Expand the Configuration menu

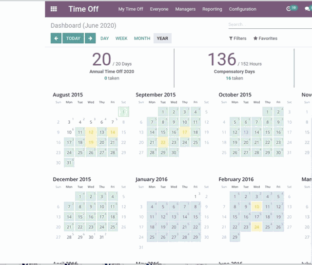click(x=242, y=9)
